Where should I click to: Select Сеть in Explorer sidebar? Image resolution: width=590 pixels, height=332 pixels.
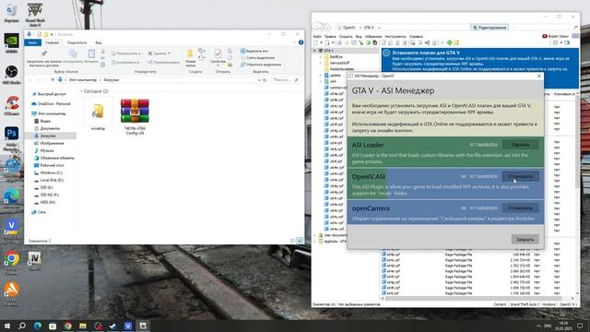click(x=39, y=212)
